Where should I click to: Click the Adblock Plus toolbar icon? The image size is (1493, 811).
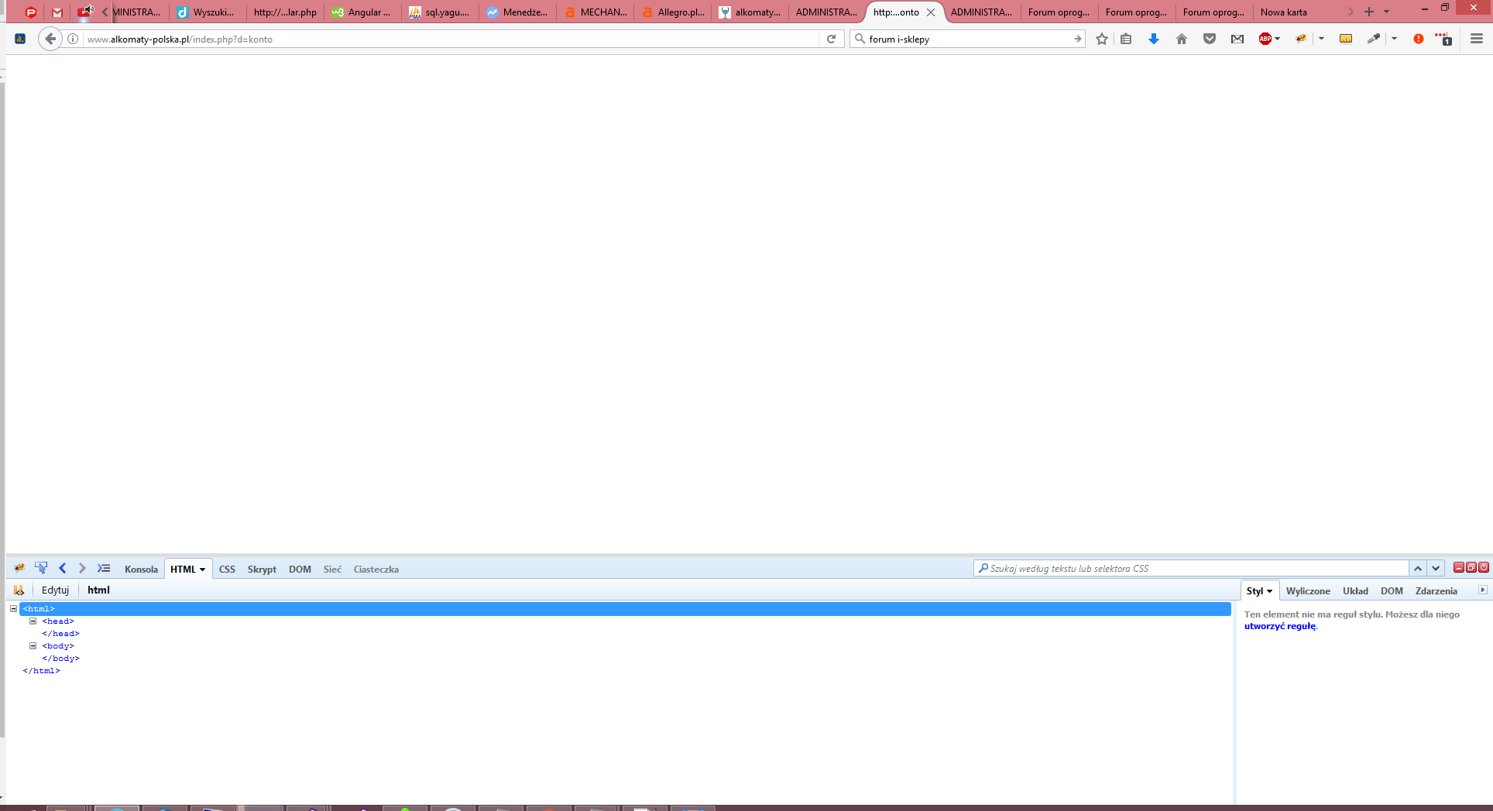click(x=1265, y=39)
